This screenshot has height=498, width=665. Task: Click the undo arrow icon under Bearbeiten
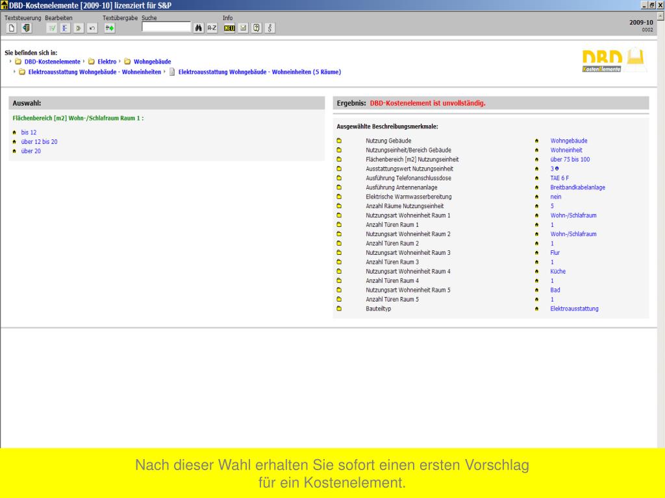pyautogui.click(x=92, y=28)
